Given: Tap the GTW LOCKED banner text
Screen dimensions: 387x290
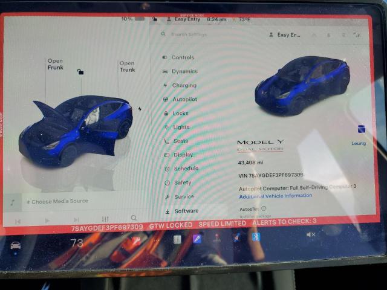Looking at the screenshot, I should pos(171,225).
